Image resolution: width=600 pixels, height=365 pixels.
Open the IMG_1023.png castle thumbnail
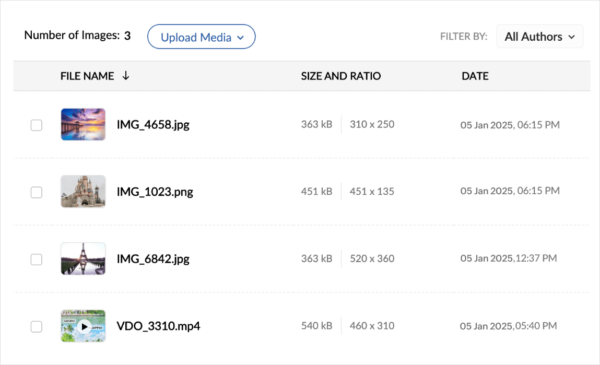tap(83, 192)
